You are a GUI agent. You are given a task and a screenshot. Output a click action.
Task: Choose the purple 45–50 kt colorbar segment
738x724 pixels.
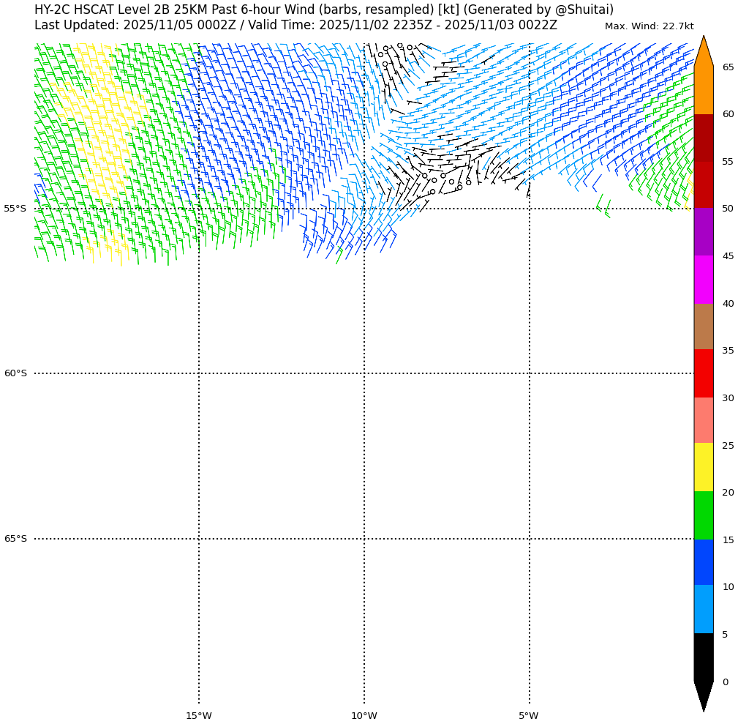coord(703,232)
